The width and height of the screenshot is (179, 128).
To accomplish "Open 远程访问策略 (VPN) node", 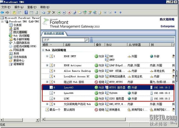I will (x=25, y=46).
